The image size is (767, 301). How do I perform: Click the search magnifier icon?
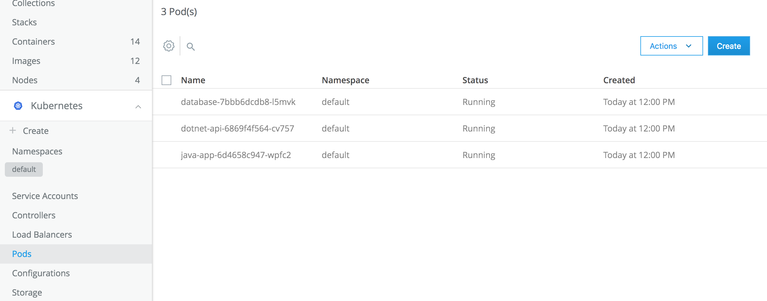191,46
